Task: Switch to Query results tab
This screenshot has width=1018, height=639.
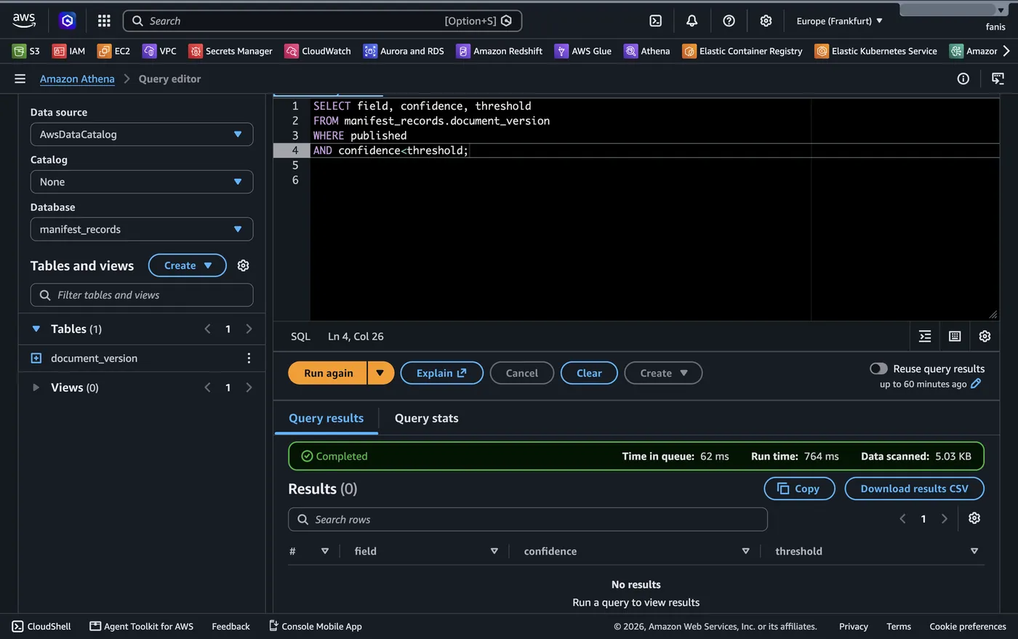Action: (326, 418)
